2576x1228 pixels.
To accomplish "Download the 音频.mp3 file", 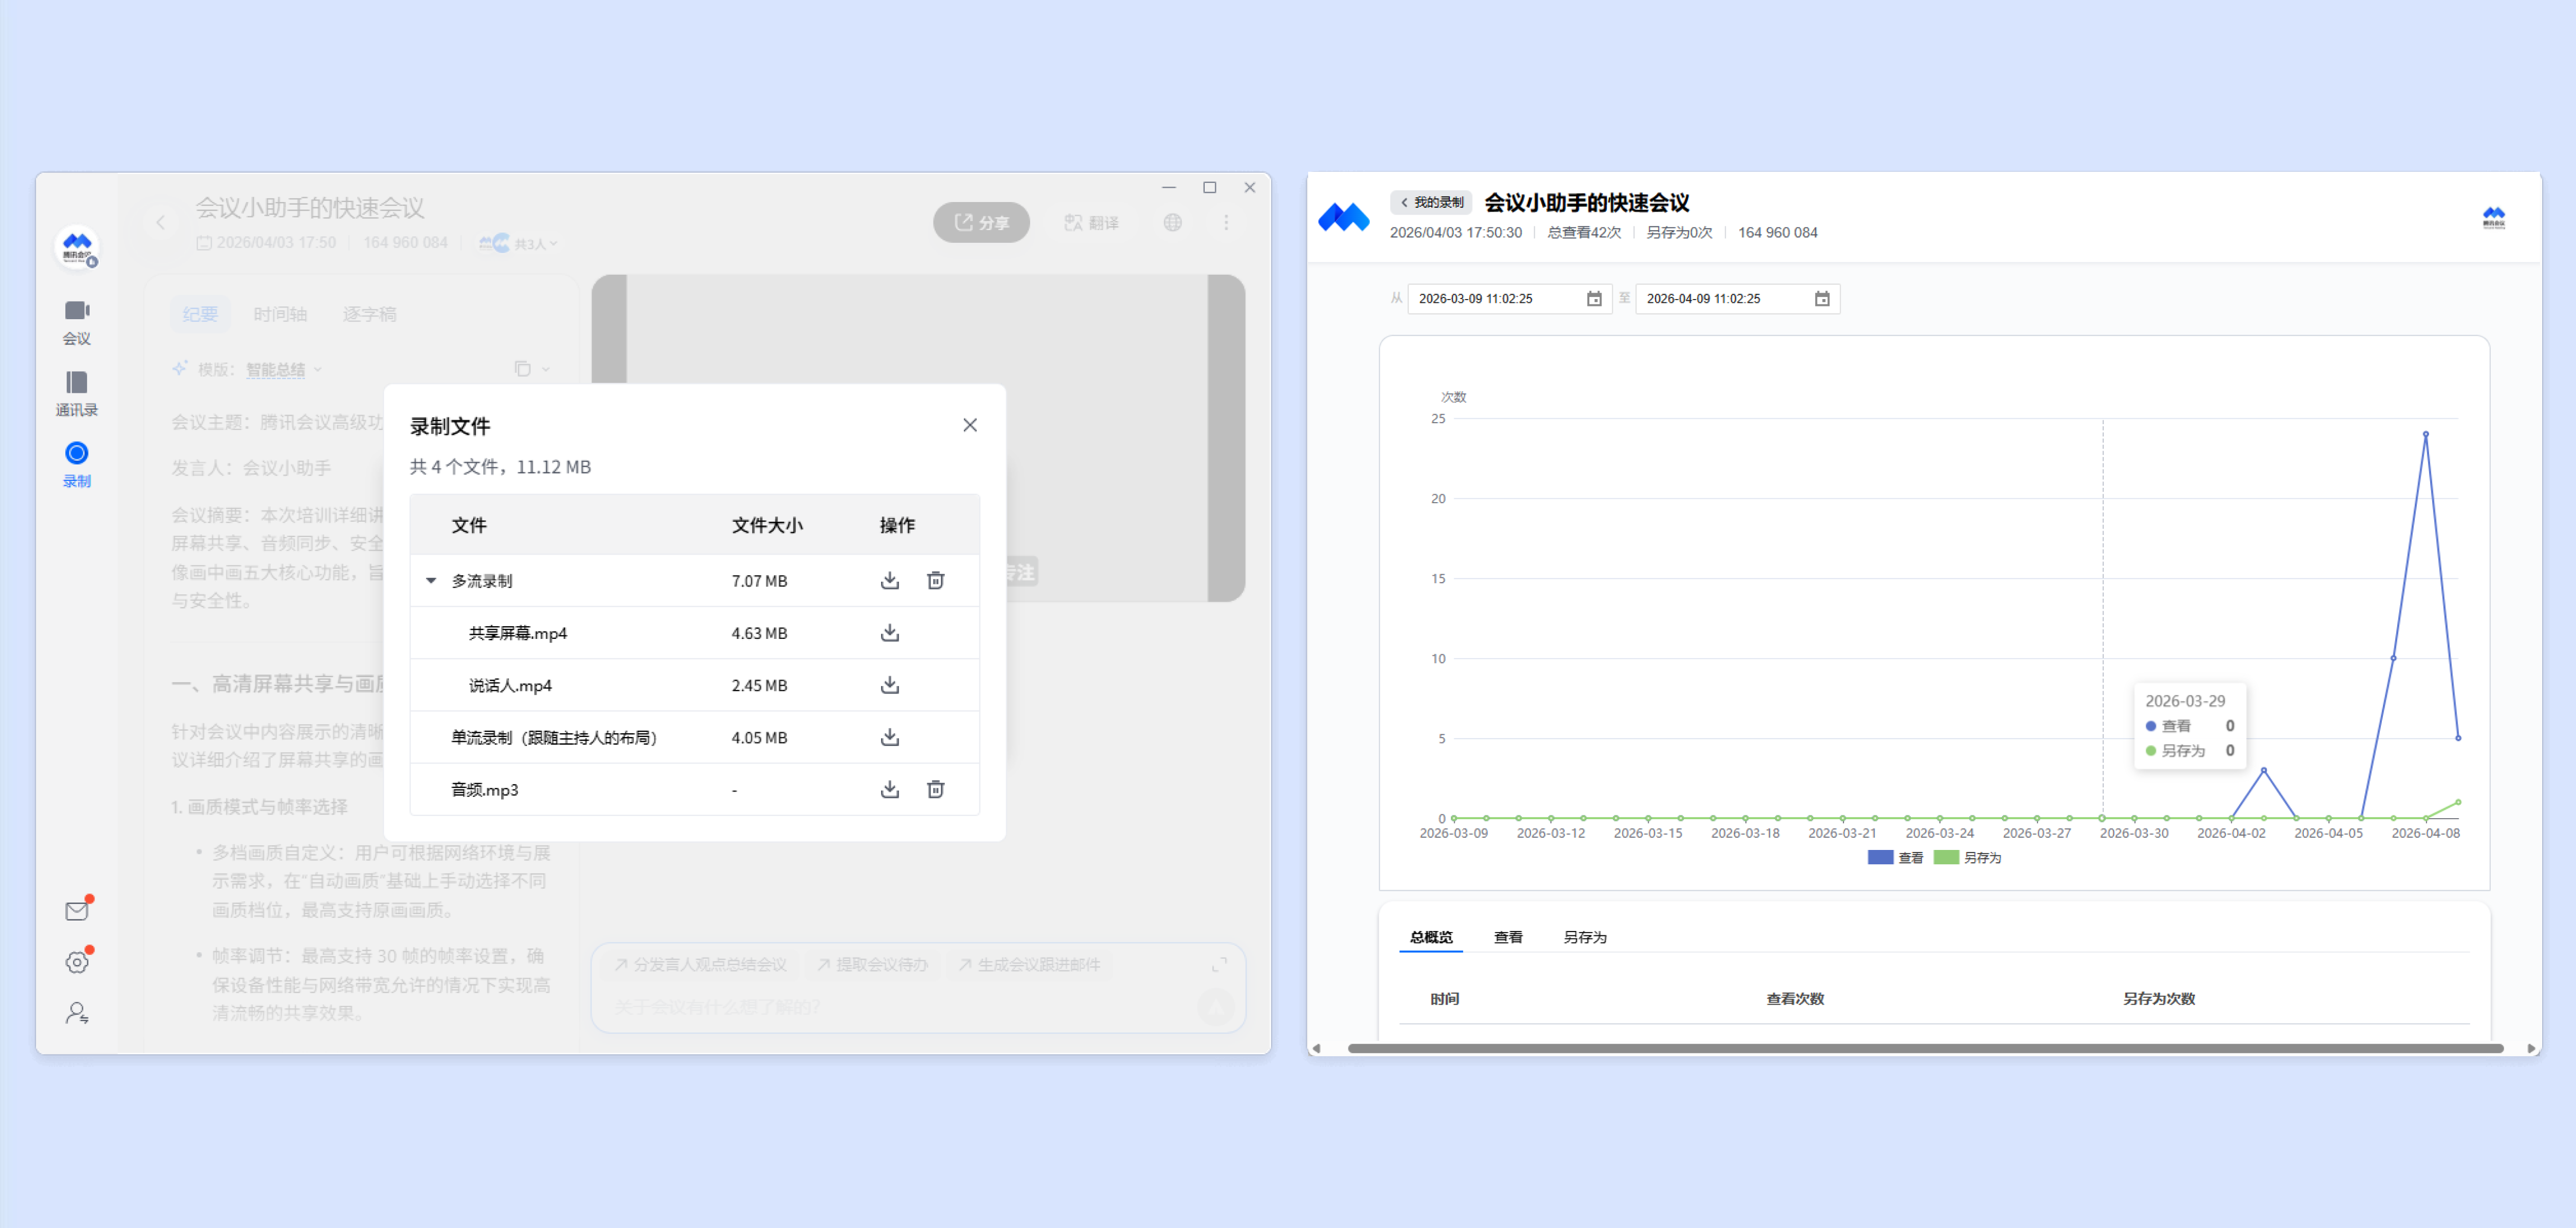I will [x=889, y=790].
